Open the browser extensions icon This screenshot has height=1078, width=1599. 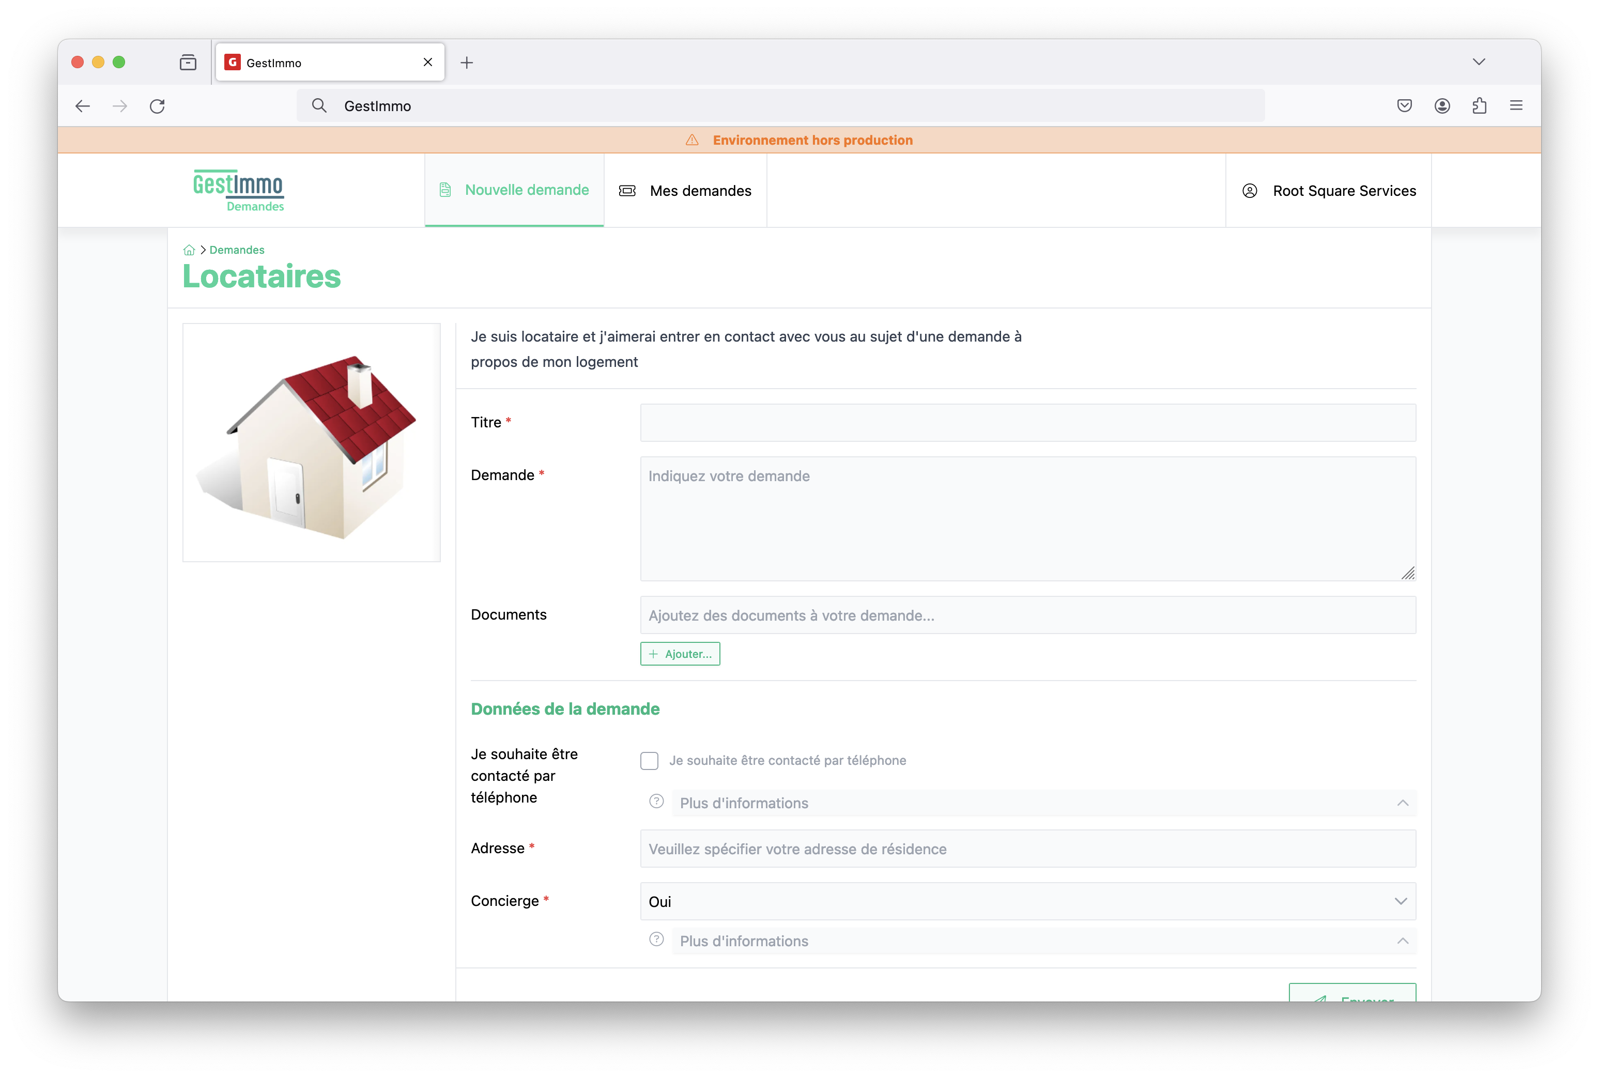(1480, 106)
